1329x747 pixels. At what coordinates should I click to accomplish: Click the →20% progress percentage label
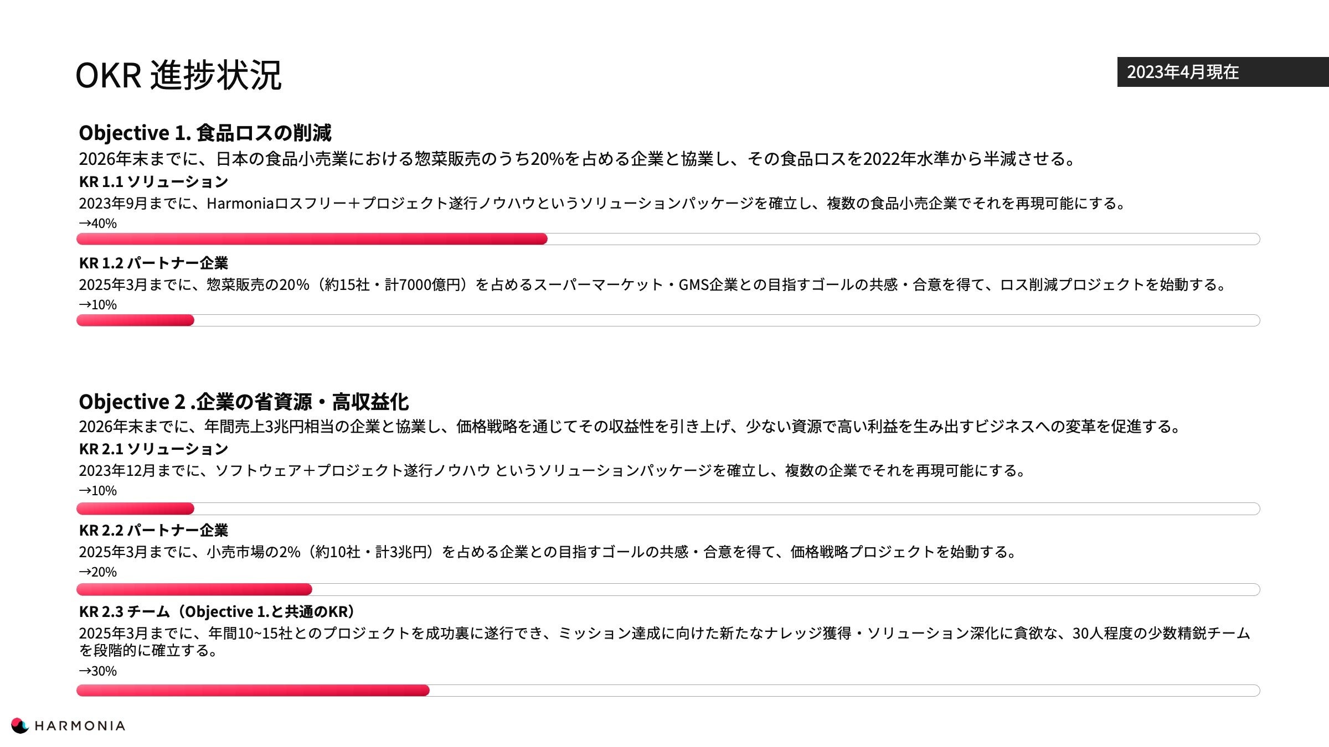[x=98, y=572]
